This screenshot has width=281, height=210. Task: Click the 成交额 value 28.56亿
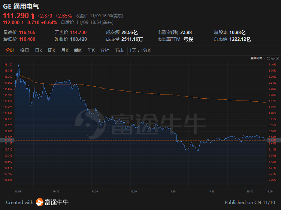coord(129,33)
